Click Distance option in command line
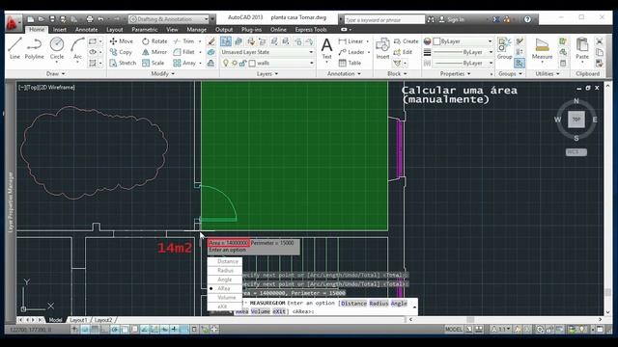The image size is (618, 347). pos(354,304)
